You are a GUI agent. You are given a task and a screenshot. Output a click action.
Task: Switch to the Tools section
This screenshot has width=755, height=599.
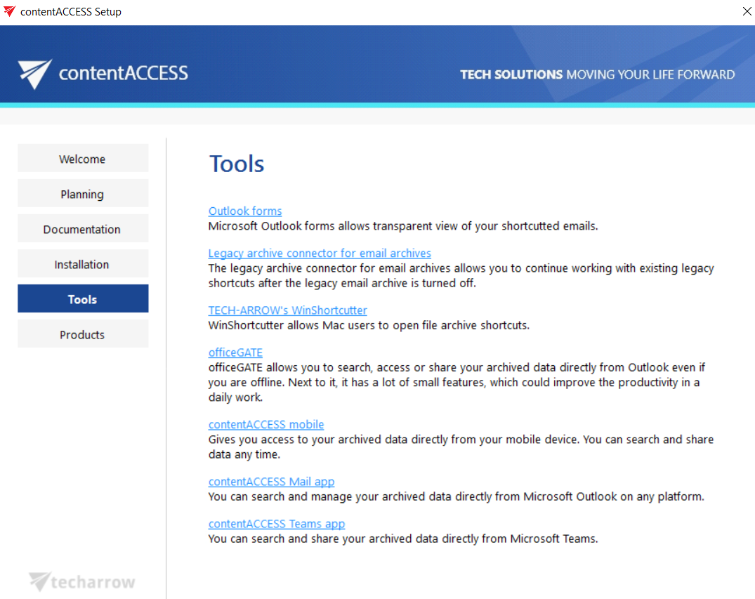click(x=82, y=298)
